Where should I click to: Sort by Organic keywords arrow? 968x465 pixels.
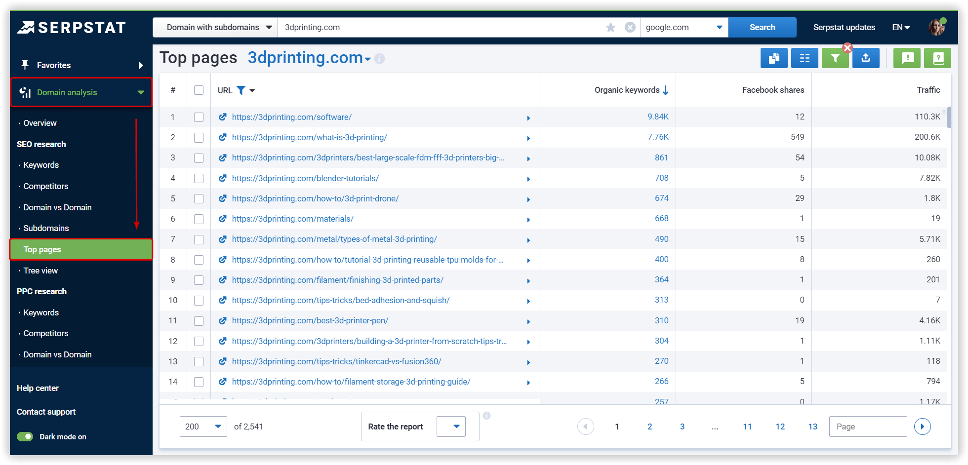(666, 90)
